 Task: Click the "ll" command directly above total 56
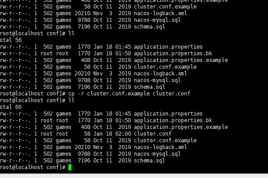coord(71,33)
